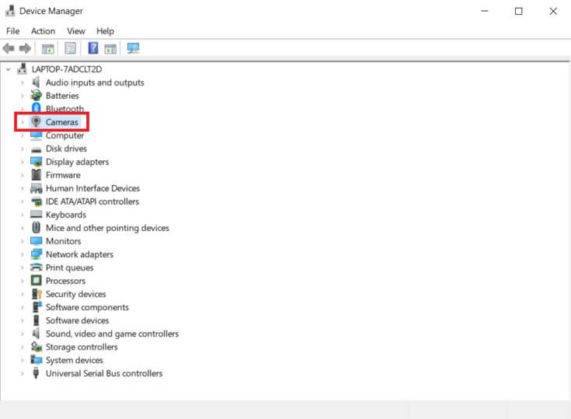This screenshot has height=419, width=571.
Task: Click the Forward arrow toolbar icon
Action: [25, 48]
